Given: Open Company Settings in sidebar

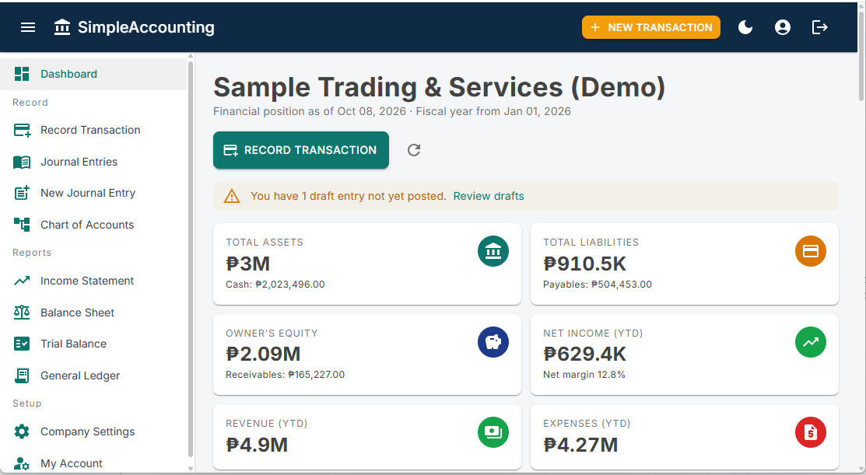Looking at the screenshot, I should (93, 431).
